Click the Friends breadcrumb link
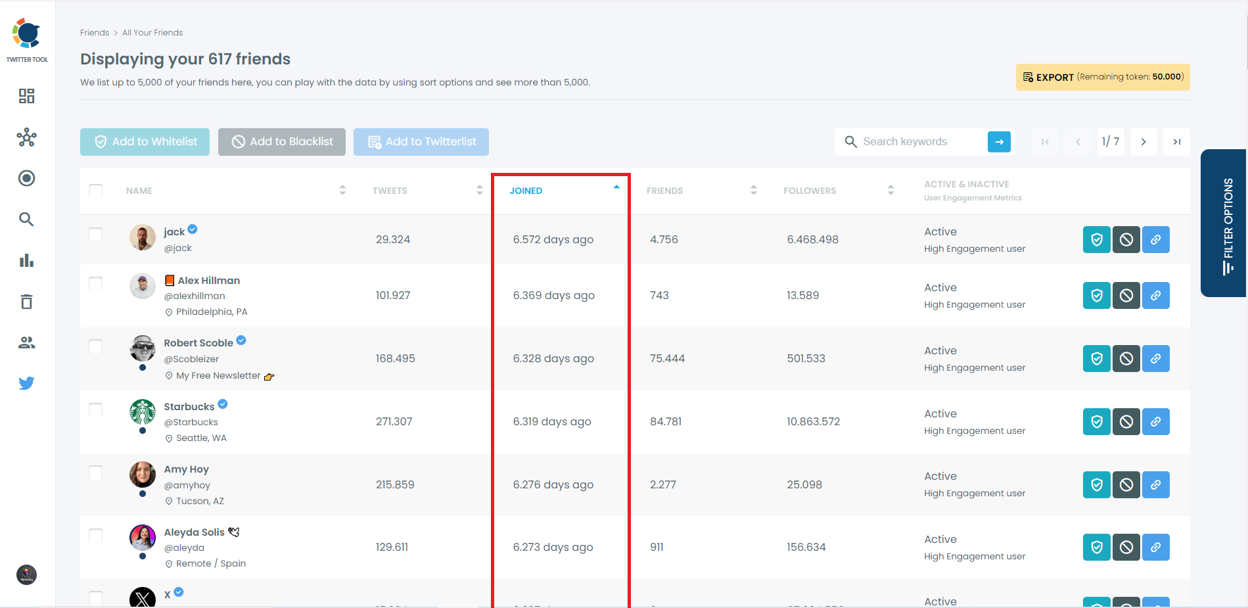This screenshot has height=608, width=1248. tap(95, 33)
